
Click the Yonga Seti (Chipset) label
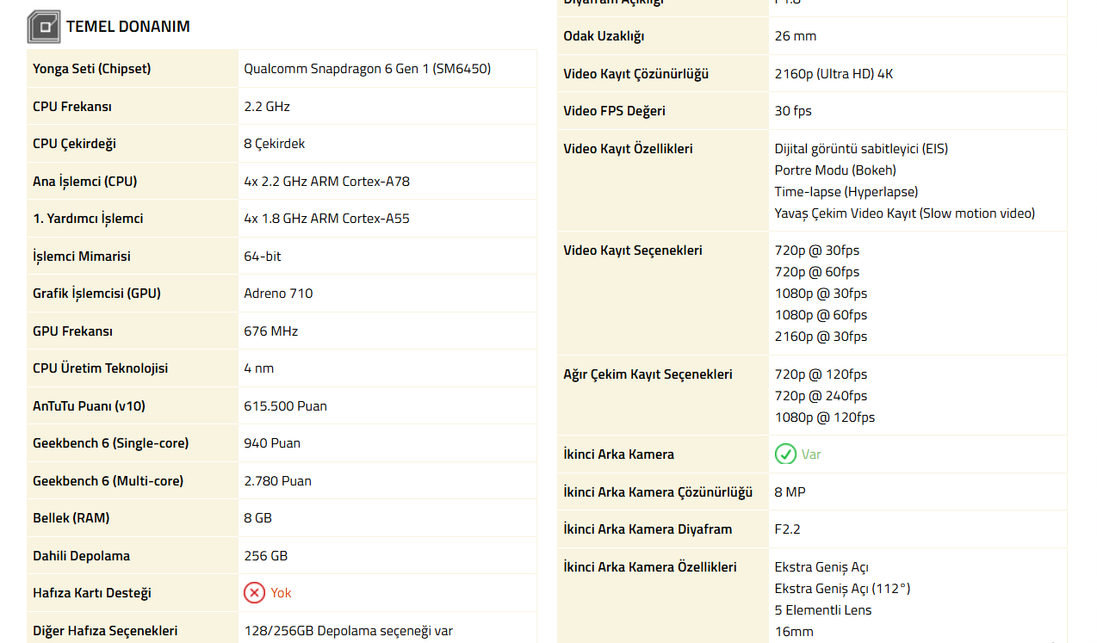pos(91,69)
